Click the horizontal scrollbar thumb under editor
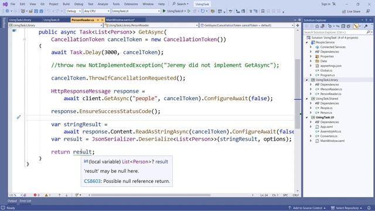375x211 pixels. (x=151, y=195)
